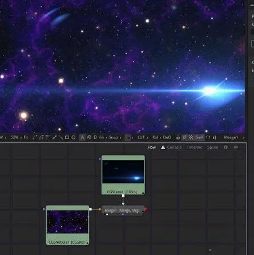Image resolution: width=254 pixels, height=255 pixels.
Task: Click the Fit button
Action: 26,137
